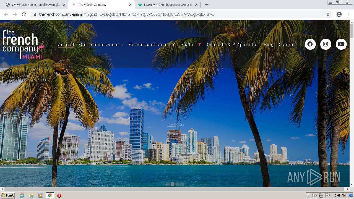Open the Instagram social icon

(x=326, y=44)
